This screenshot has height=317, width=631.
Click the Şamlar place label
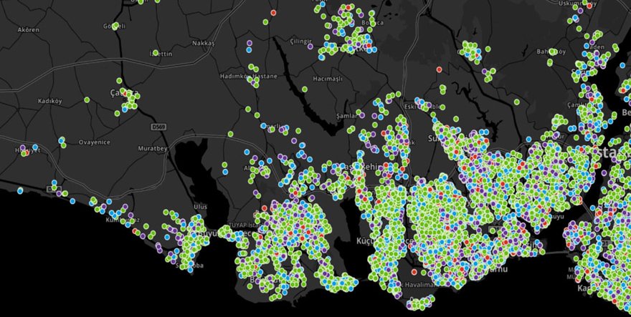(346, 116)
